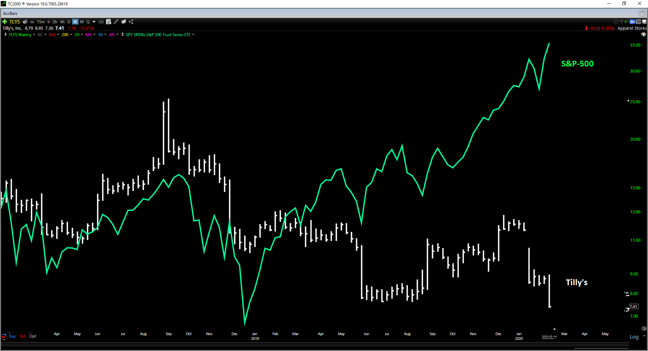Open the color palette icon
The height and width of the screenshot is (351, 648).
coord(644,34)
